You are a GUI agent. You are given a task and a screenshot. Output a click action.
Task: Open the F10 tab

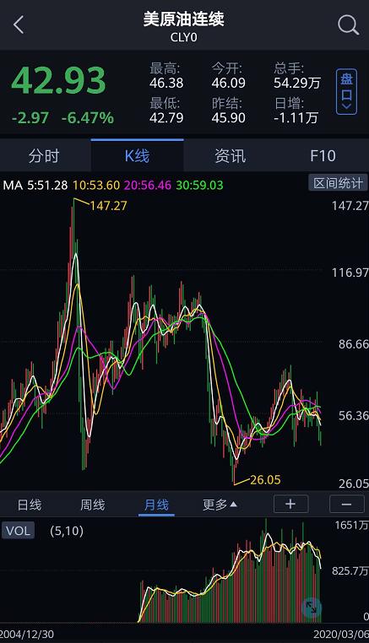[323, 156]
